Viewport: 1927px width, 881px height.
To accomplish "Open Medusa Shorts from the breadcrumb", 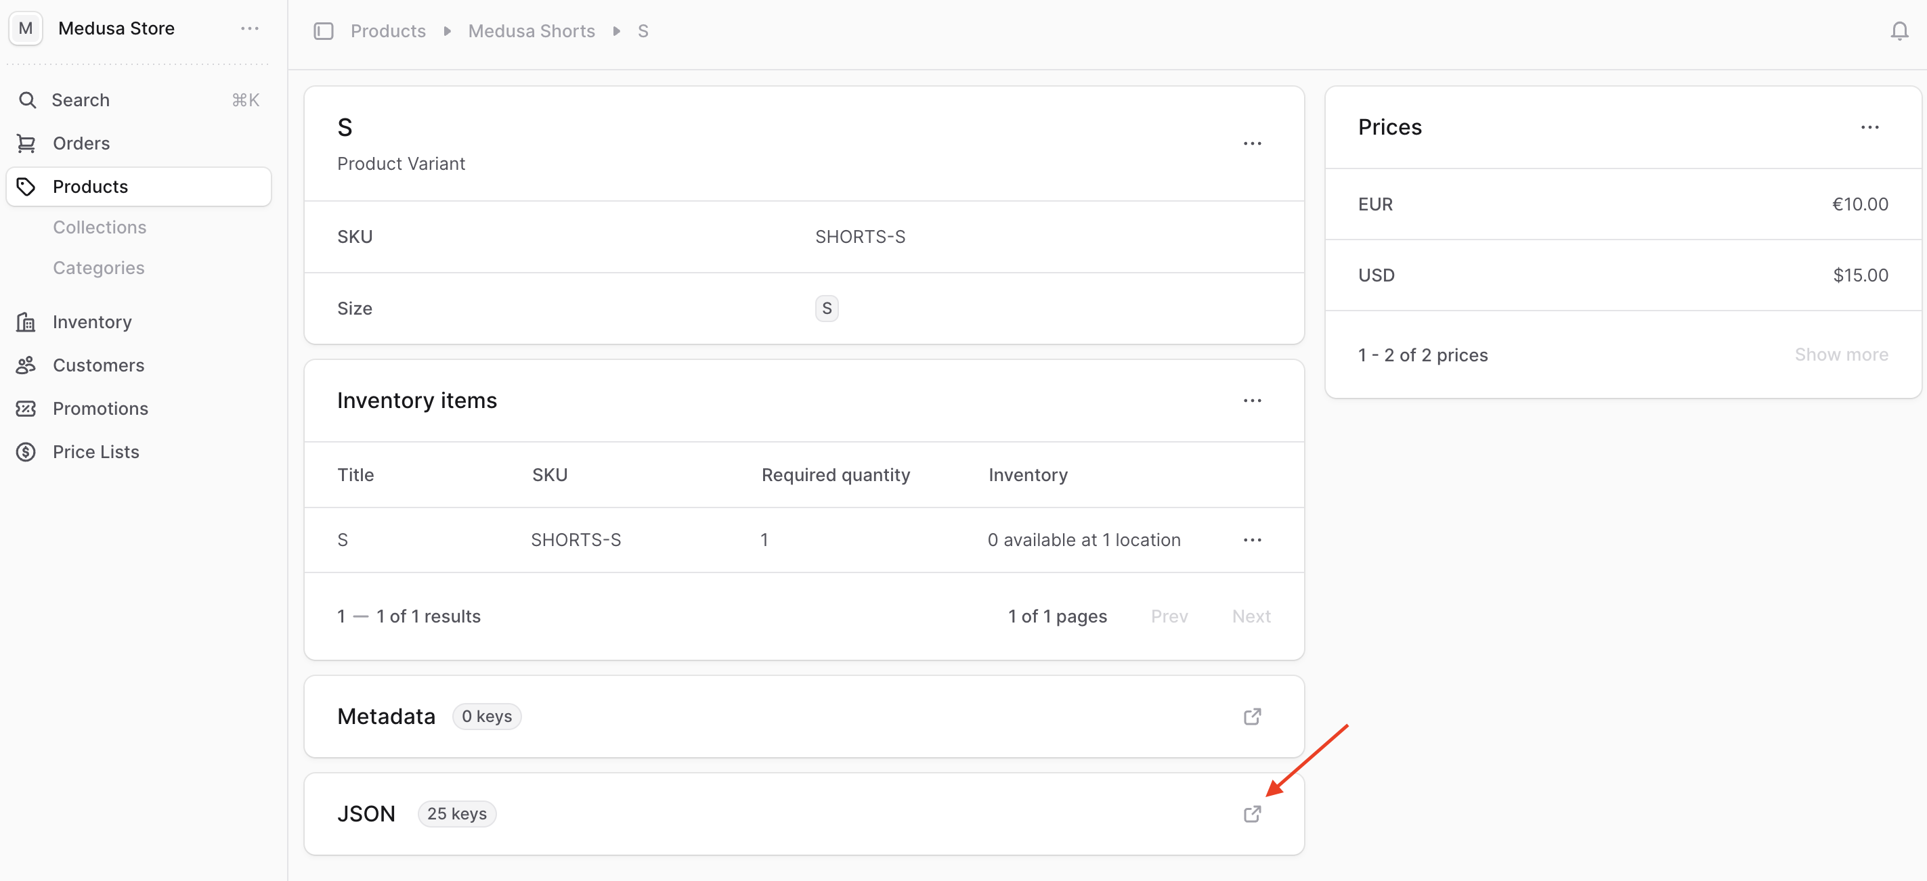I will (531, 30).
